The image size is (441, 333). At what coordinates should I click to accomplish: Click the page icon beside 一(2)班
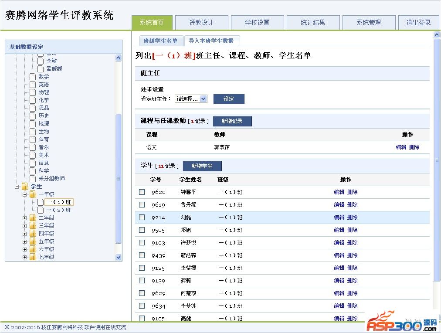click(x=41, y=210)
